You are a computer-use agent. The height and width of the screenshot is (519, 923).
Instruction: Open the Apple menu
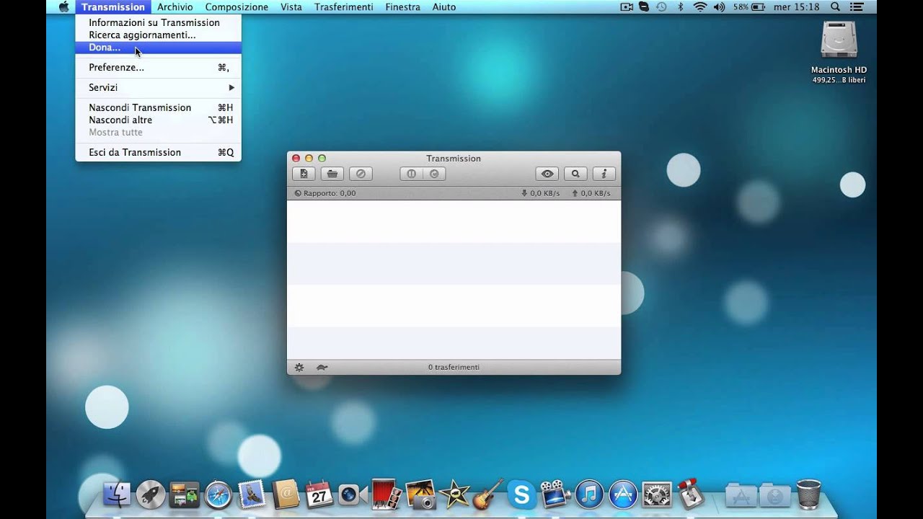click(x=63, y=6)
